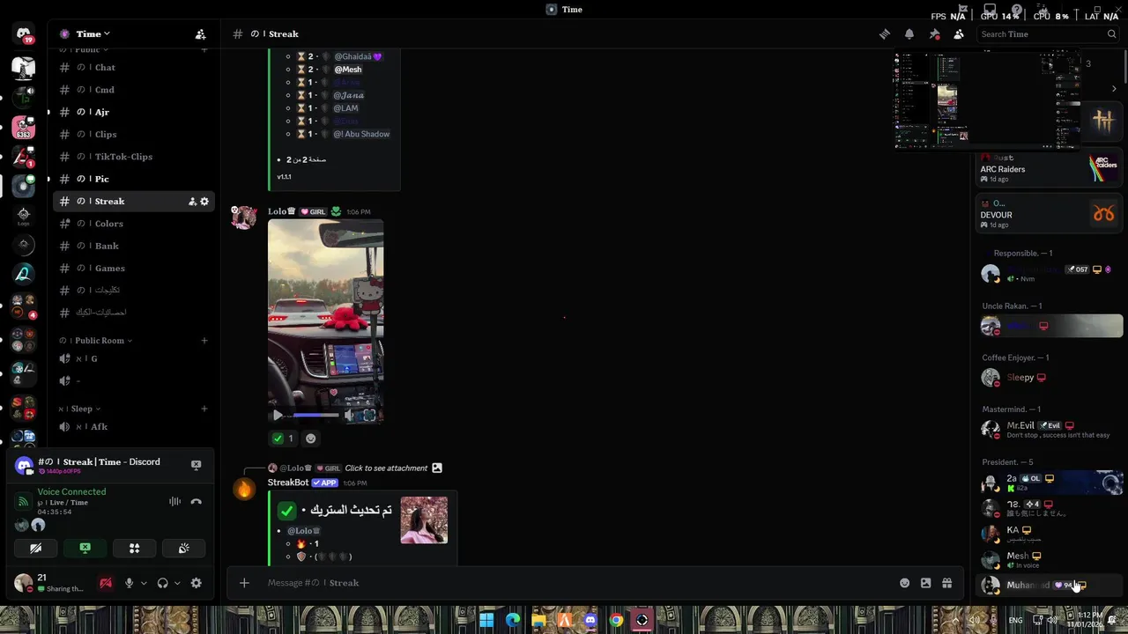This screenshot has height=634, width=1128.
Task: Open the Bank channel
Action: click(134, 246)
